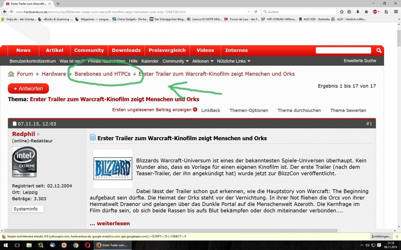401x250 pixels.
Task: Go to the browser home page icon
Action: click(x=366, y=12)
